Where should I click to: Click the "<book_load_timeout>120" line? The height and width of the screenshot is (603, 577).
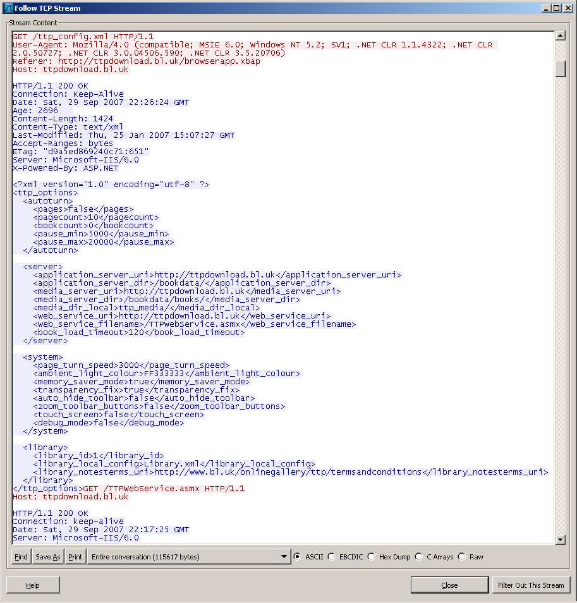pos(139,332)
